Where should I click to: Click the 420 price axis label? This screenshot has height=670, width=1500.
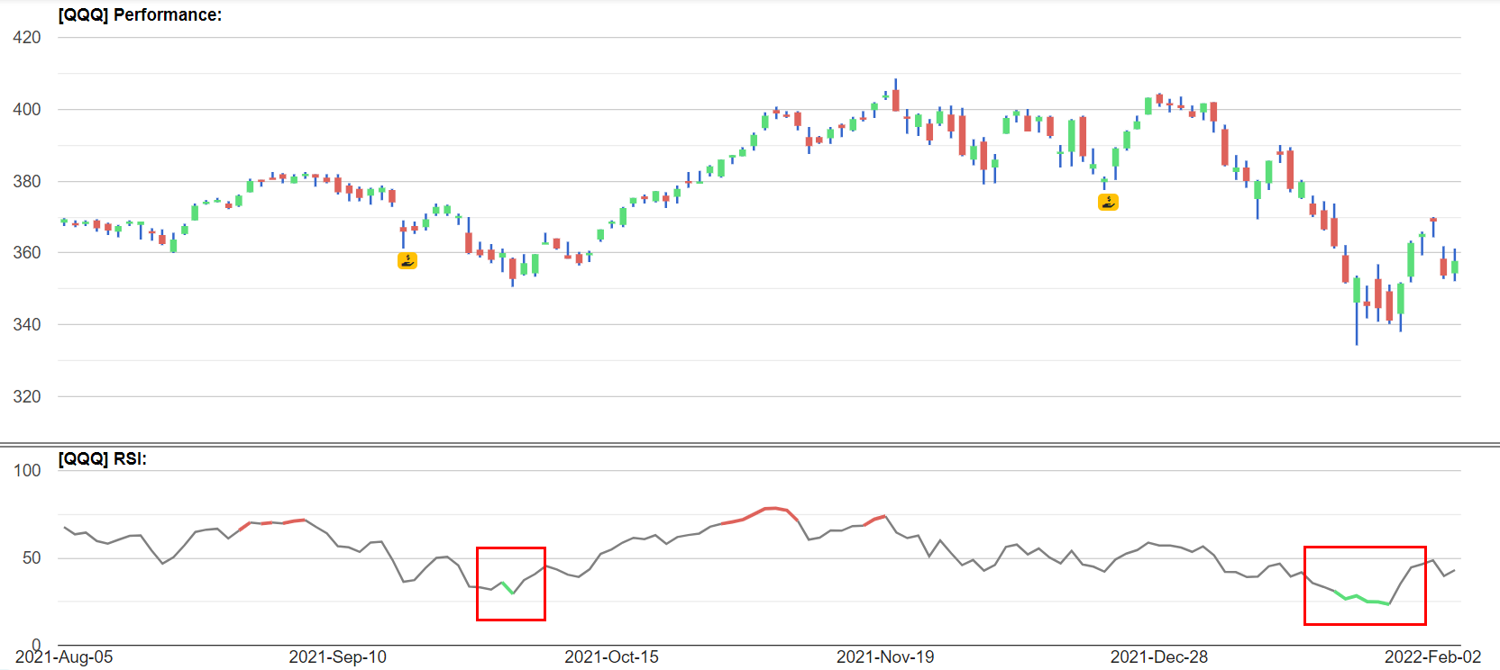(x=27, y=38)
